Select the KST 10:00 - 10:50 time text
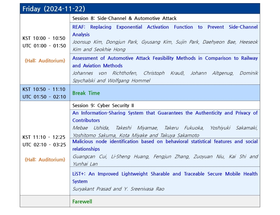This screenshot has height=215, width=280. [44, 38]
